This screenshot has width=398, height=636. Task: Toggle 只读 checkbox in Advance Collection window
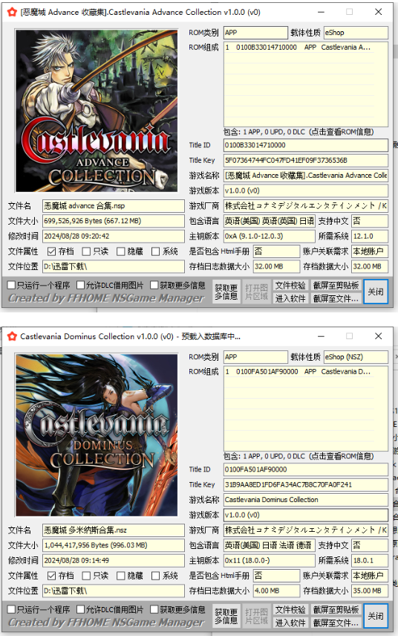coord(86,251)
